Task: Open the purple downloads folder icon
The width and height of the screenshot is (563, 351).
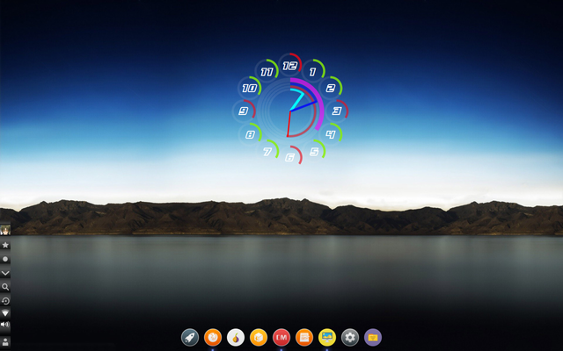Action: (373, 337)
